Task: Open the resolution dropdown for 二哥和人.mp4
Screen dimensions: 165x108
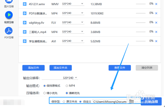Action: [x=73, y=32]
